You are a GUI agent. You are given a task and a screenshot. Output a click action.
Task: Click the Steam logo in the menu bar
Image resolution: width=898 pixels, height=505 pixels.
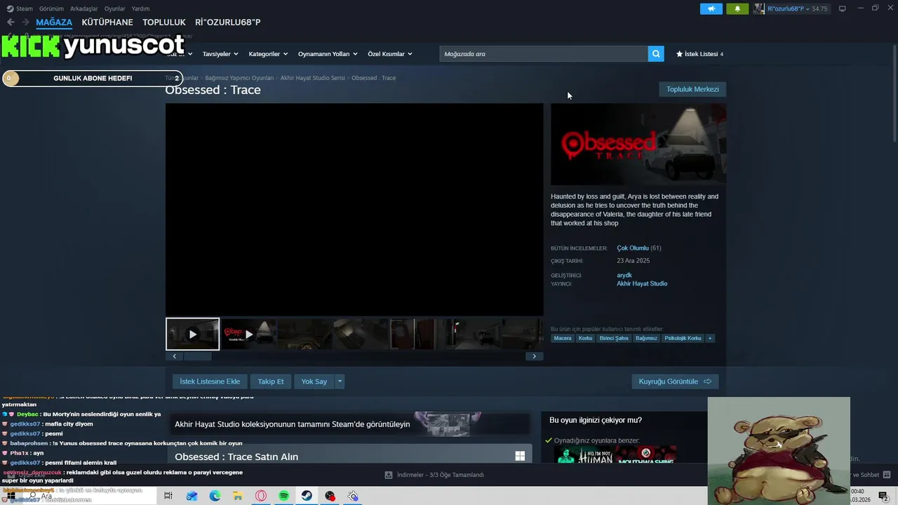click(10, 8)
